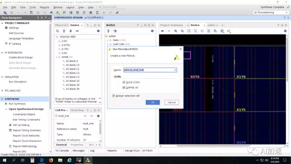Click Zoom Out in Device view toolbar

pos(182,31)
